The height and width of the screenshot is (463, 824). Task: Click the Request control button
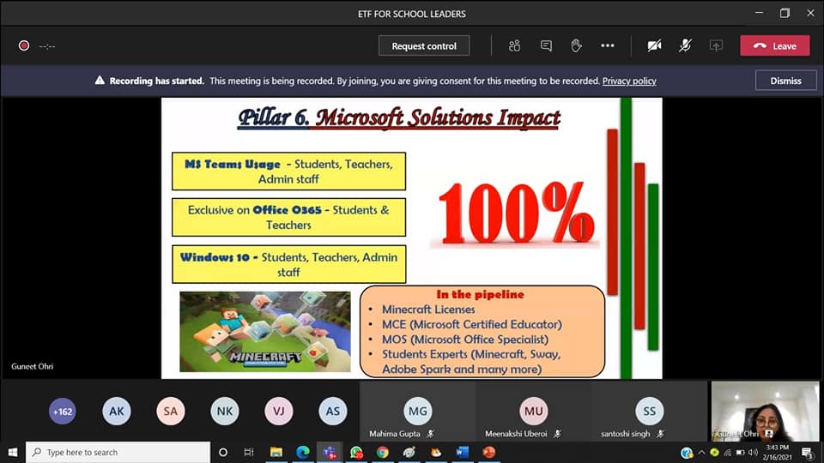click(424, 45)
